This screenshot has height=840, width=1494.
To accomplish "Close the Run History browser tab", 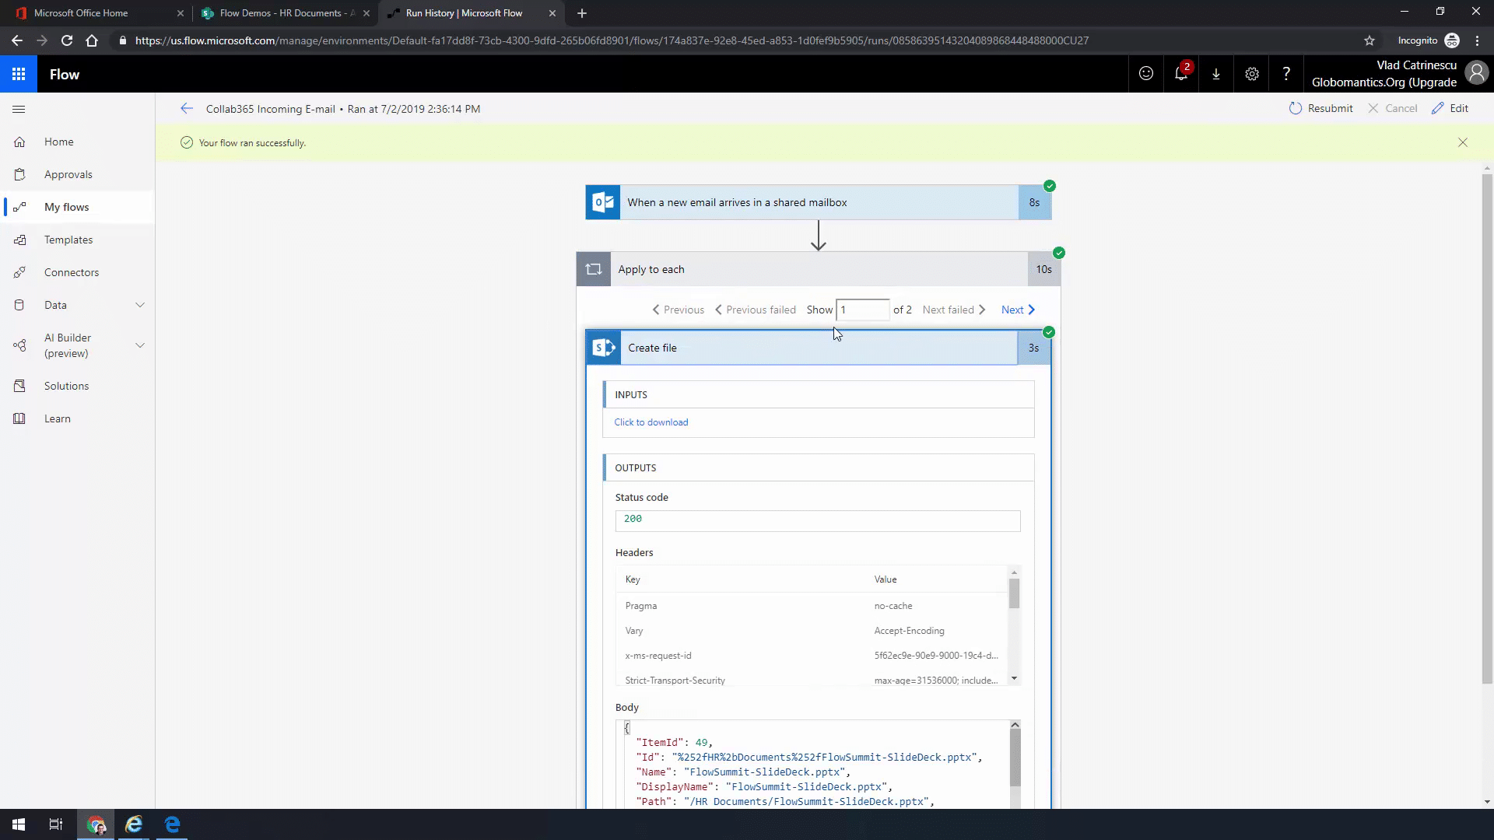I will [552, 13].
